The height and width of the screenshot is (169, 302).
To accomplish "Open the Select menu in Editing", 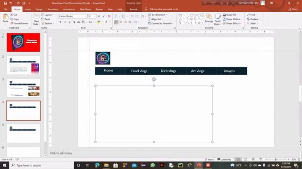I will [x=253, y=23].
